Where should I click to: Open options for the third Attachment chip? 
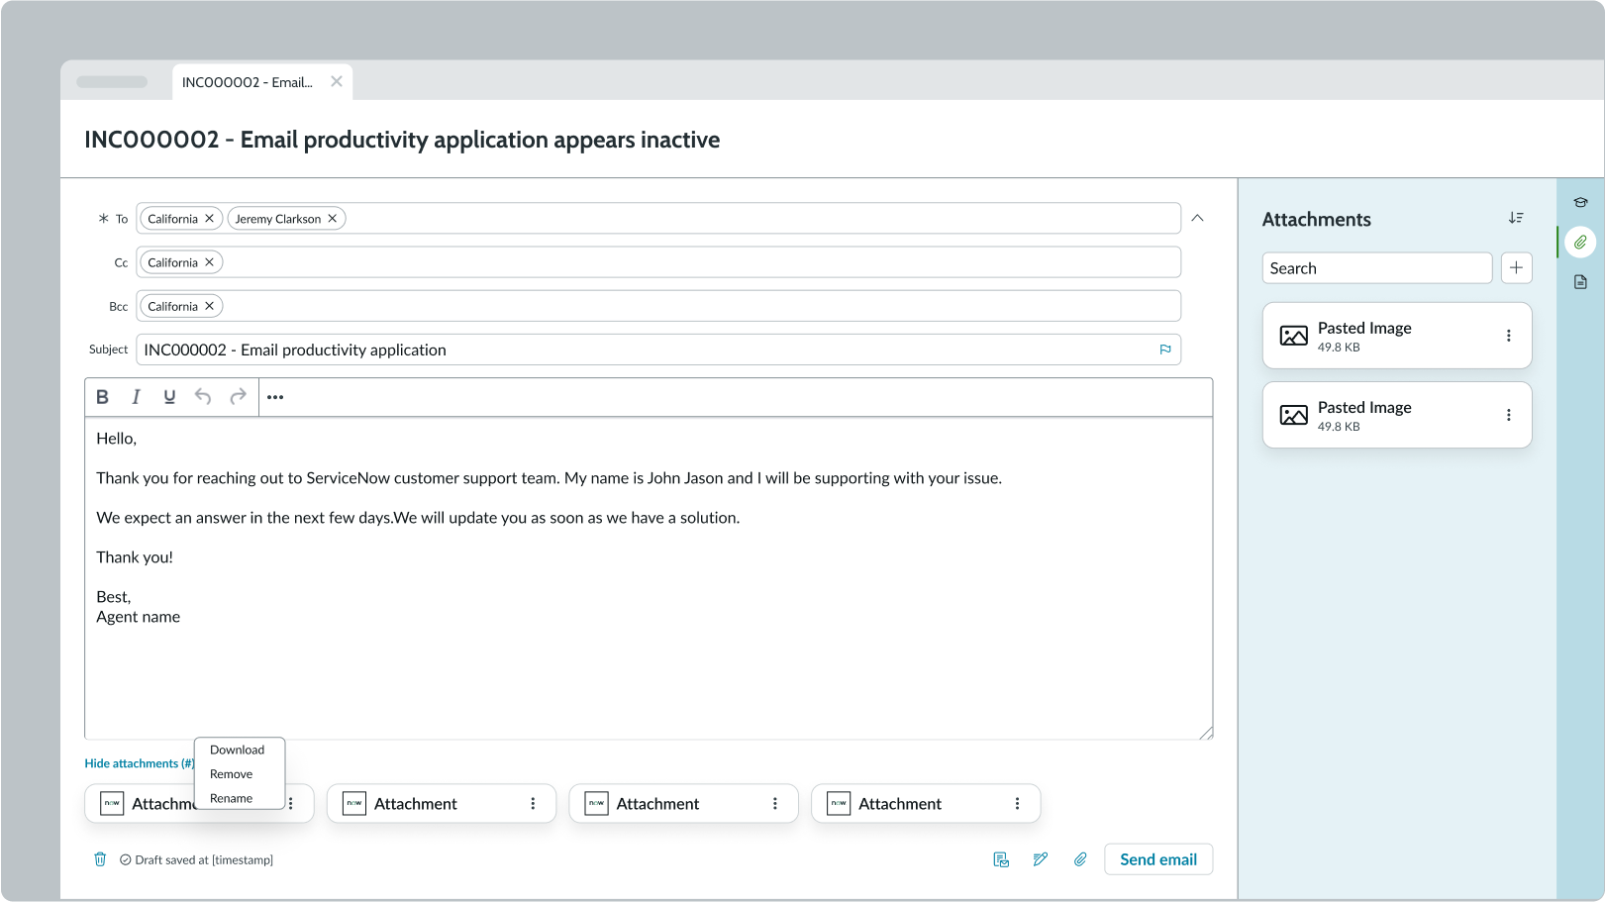[775, 804]
